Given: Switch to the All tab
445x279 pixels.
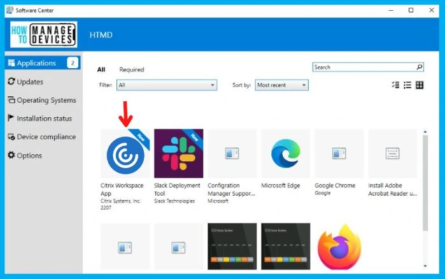Looking at the screenshot, I should point(101,69).
